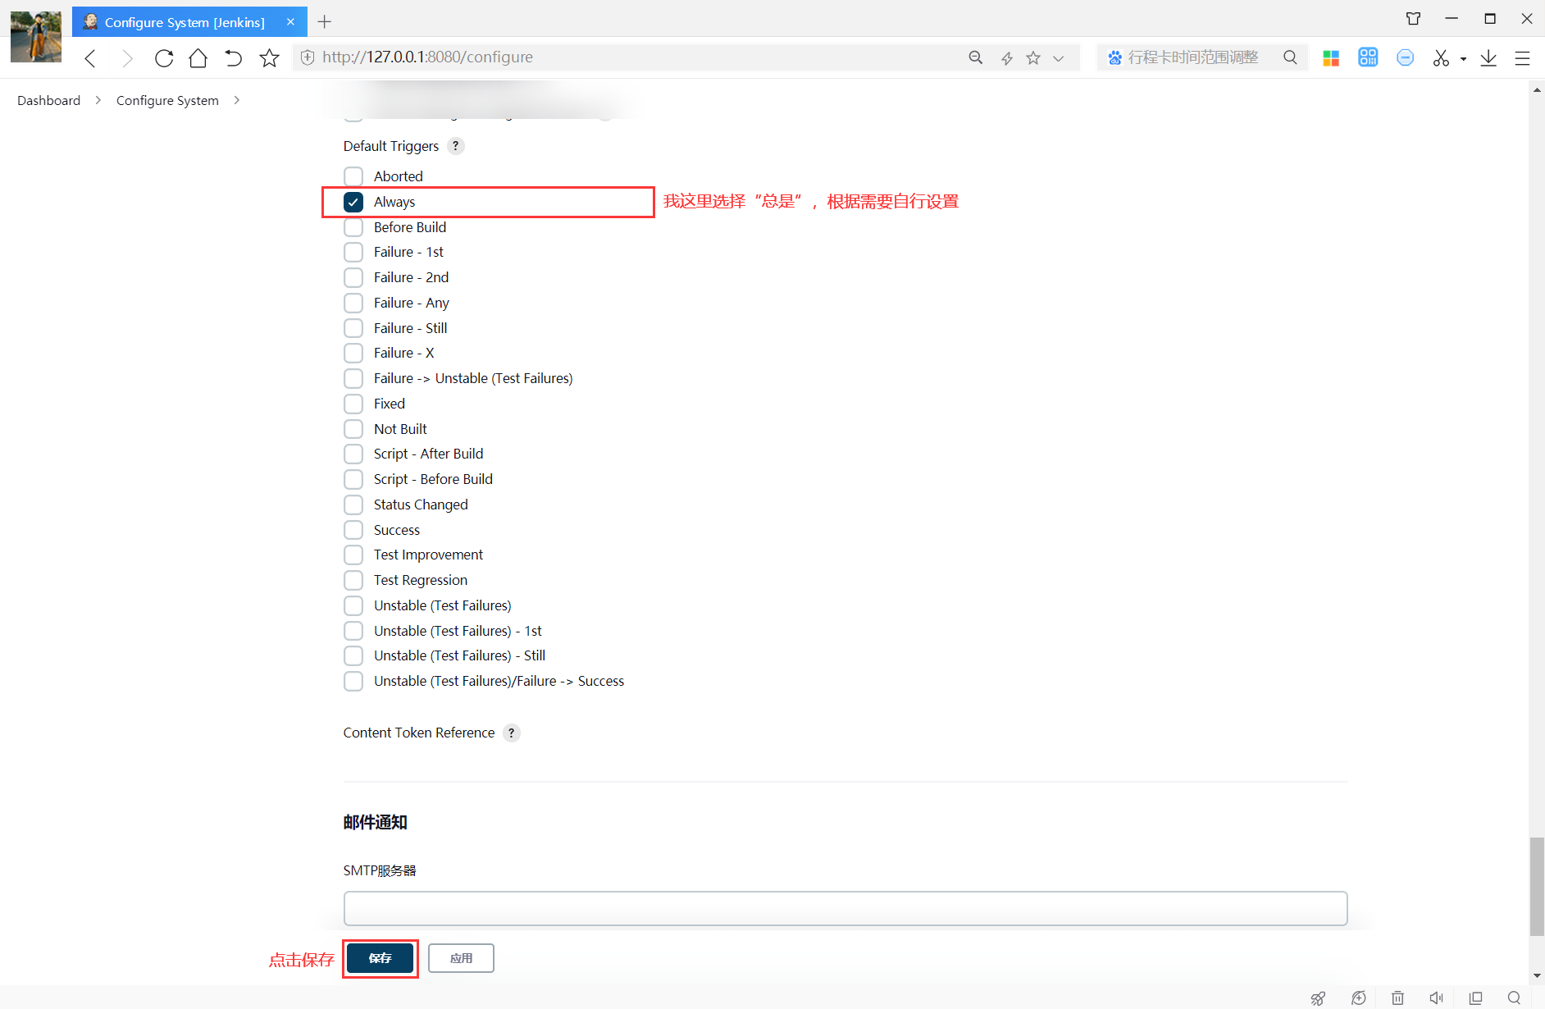The width and height of the screenshot is (1545, 1009).
Task: Expand chevron after Dashboard breadcrumb
Action: 98,100
